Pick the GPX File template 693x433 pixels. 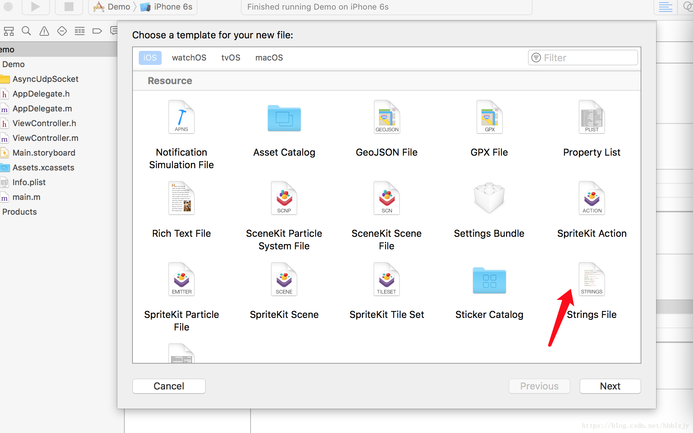point(489,129)
